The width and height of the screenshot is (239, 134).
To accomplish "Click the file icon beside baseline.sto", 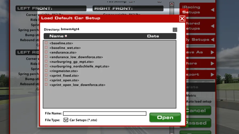I will (46, 43).
